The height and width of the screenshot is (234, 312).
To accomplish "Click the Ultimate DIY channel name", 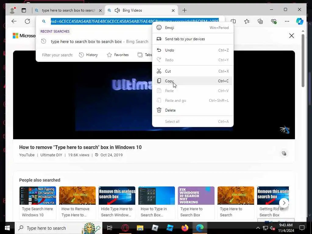I will pyautogui.click(x=51, y=155).
